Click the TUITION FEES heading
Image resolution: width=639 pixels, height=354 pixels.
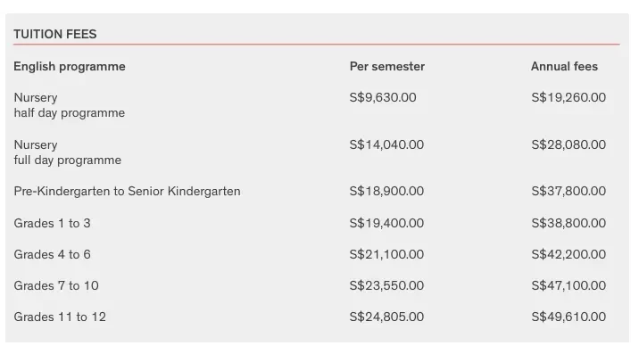pyautogui.click(x=55, y=34)
